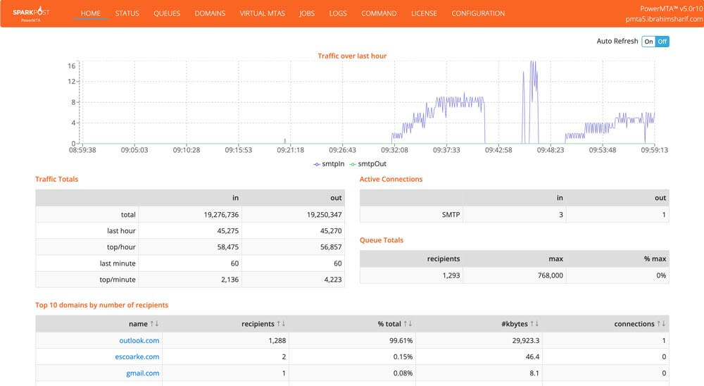Click the 09:59:13 time axis label
Viewport: 704px width, 386px height.
pos(654,150)
